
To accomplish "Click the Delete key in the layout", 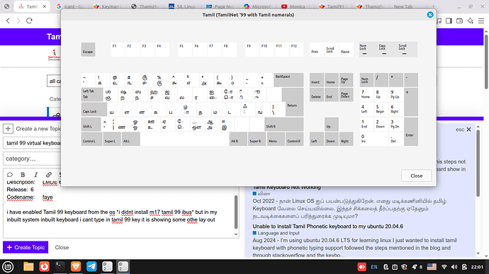I will pyautogui.click(x=317, y=95).
